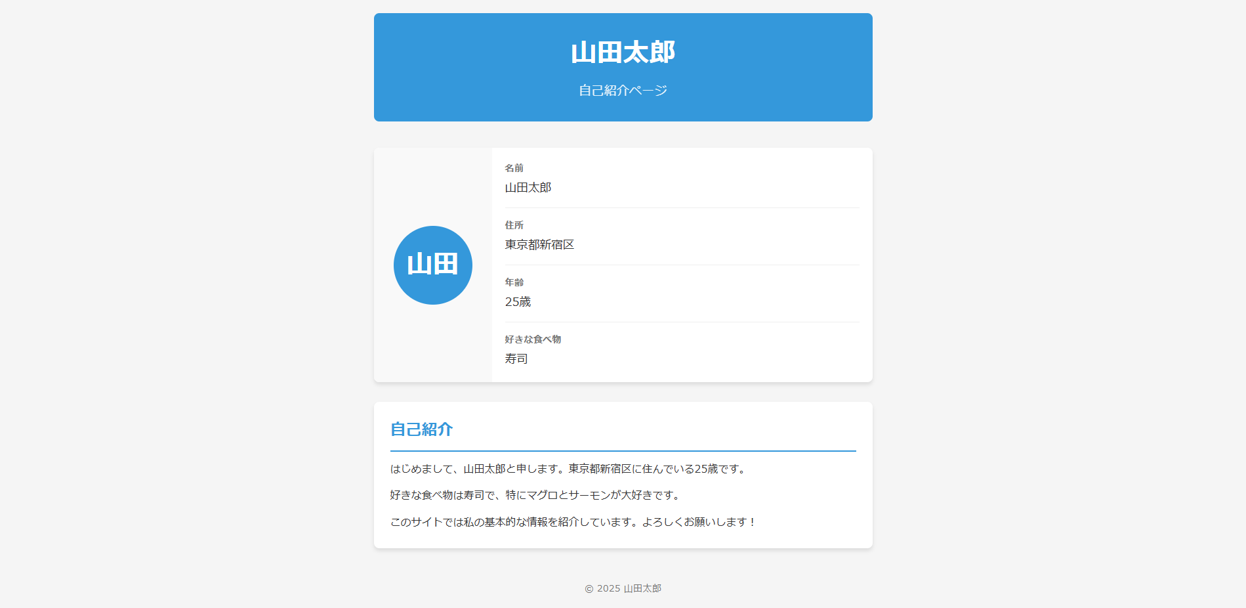The height and width of the screenshot is (608, 1246).
Task: Click the © 2025 山田太郎 footer text
Action: click(623, 588)
